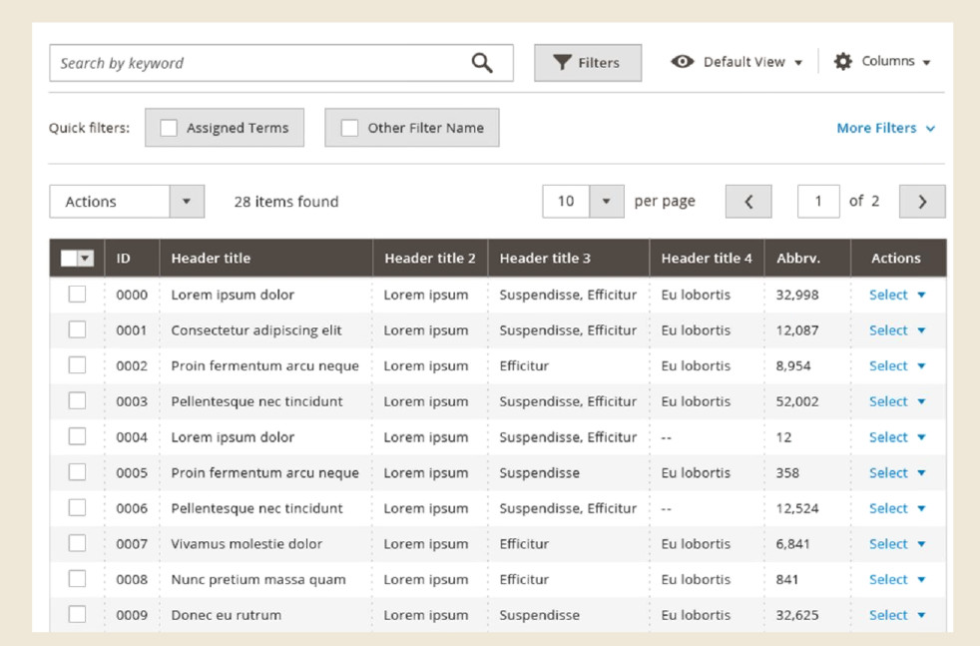Screen dimensions: 980x646
Task: Open the Actions bulk dropdown
Action: point(127,202)
